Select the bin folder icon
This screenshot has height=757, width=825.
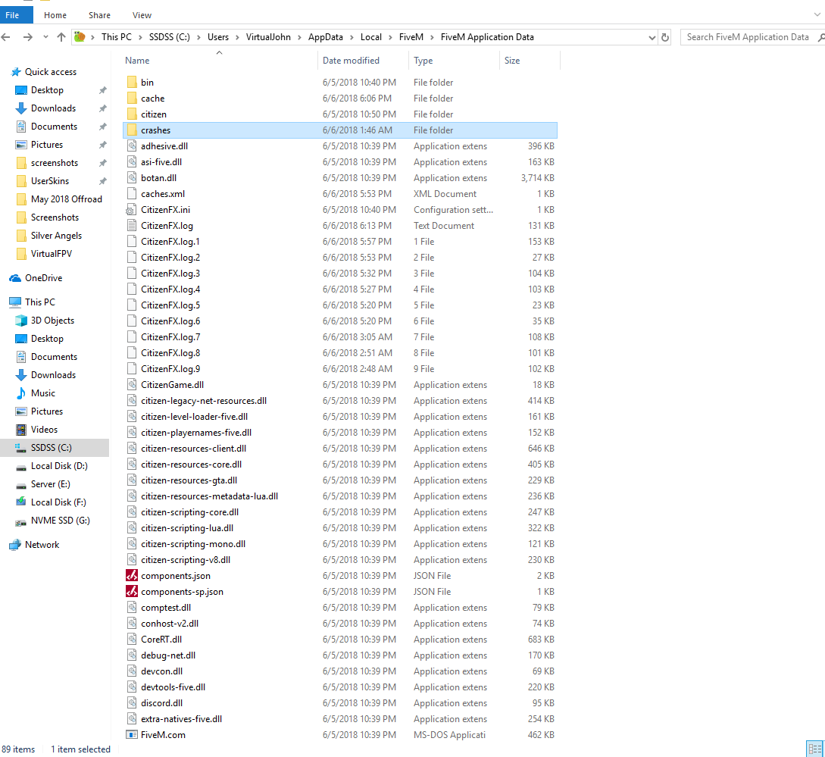tap(132, 82)
